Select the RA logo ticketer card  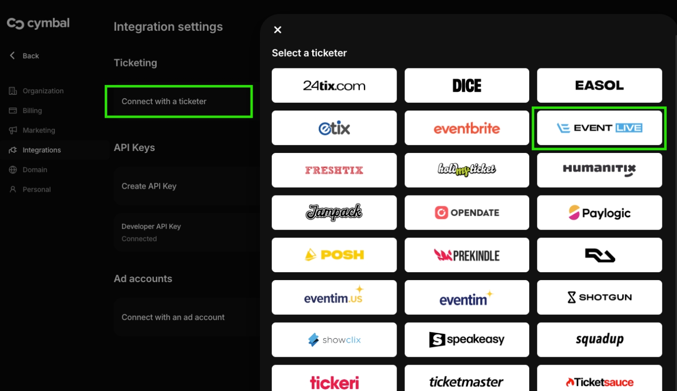[599, 255]
